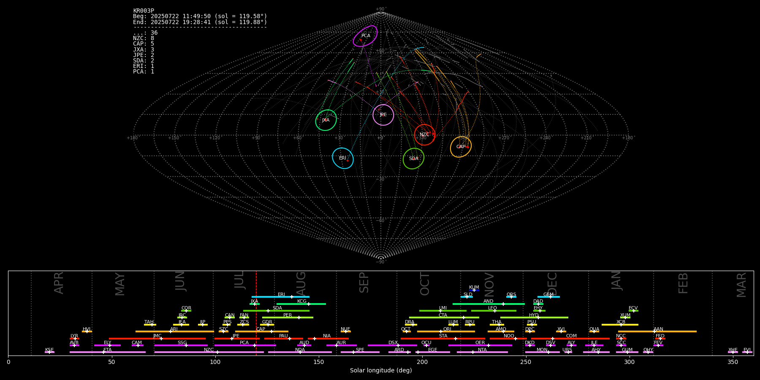This screenshot has width=760, height=380.
Task: Click the 'CAP: 5' legend entry
Action: (x=144, y=44)
